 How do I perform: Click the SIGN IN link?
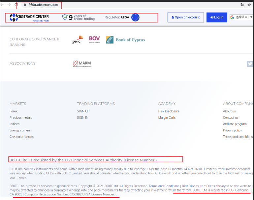point(82,117)
